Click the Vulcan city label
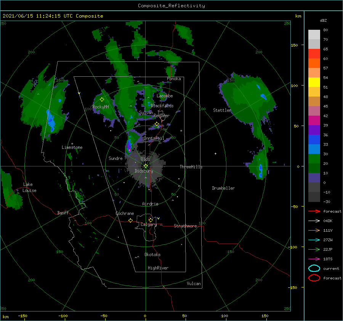The height and width of the screenshot is (321, 343). pos(194,284)
